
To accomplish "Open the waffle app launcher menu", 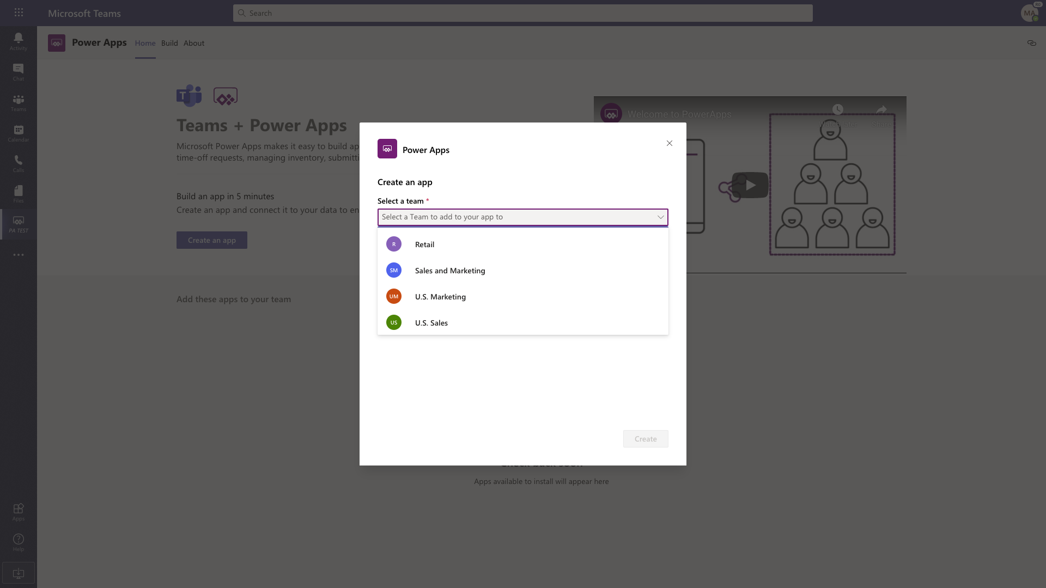I will click(x=19, y=13).
